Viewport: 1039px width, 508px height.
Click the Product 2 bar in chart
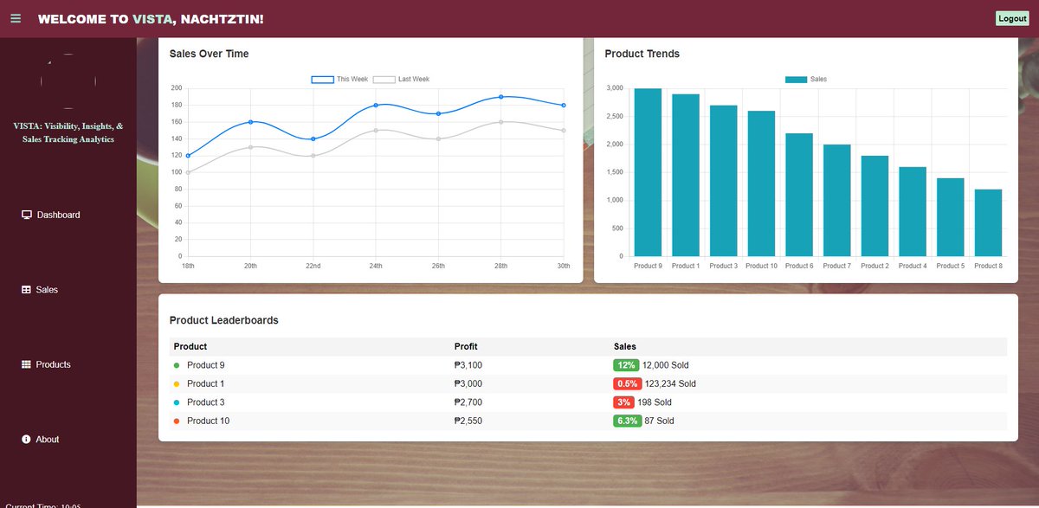tap(874, 206)
